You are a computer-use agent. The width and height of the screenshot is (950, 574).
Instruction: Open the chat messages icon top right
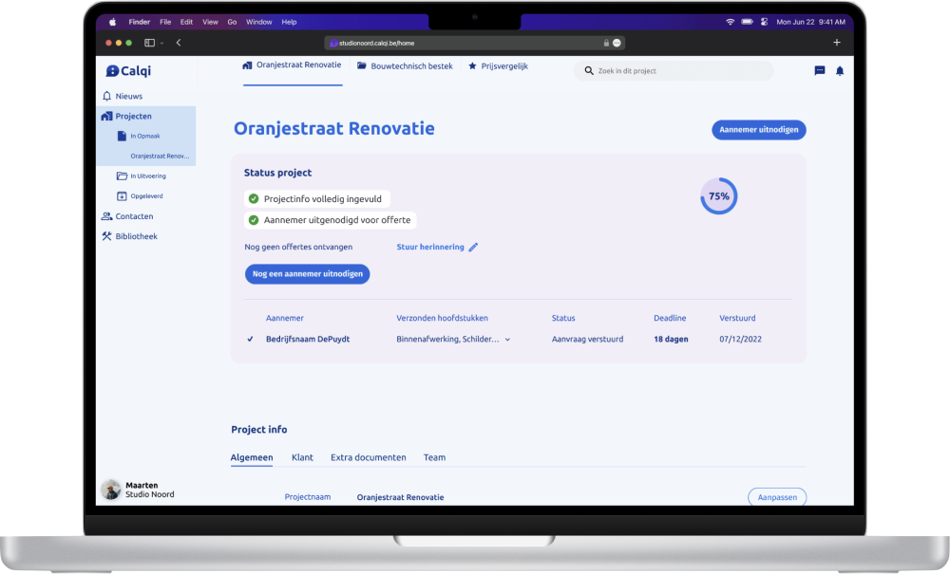click(819, 70)
